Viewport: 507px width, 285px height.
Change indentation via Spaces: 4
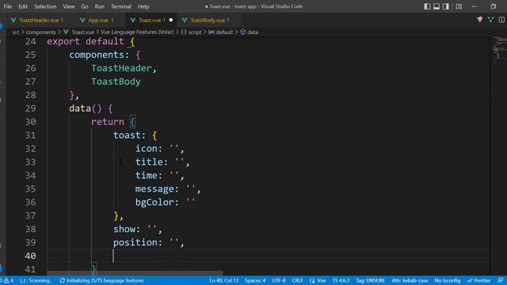[x=255, y=280]
